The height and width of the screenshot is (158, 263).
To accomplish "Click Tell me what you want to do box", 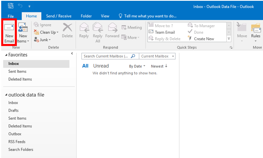I will pos(148,16).
